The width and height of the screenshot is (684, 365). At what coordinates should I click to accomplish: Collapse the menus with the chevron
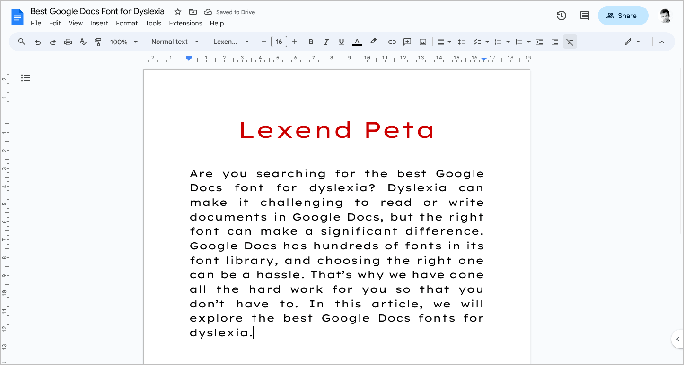(662, 42)
